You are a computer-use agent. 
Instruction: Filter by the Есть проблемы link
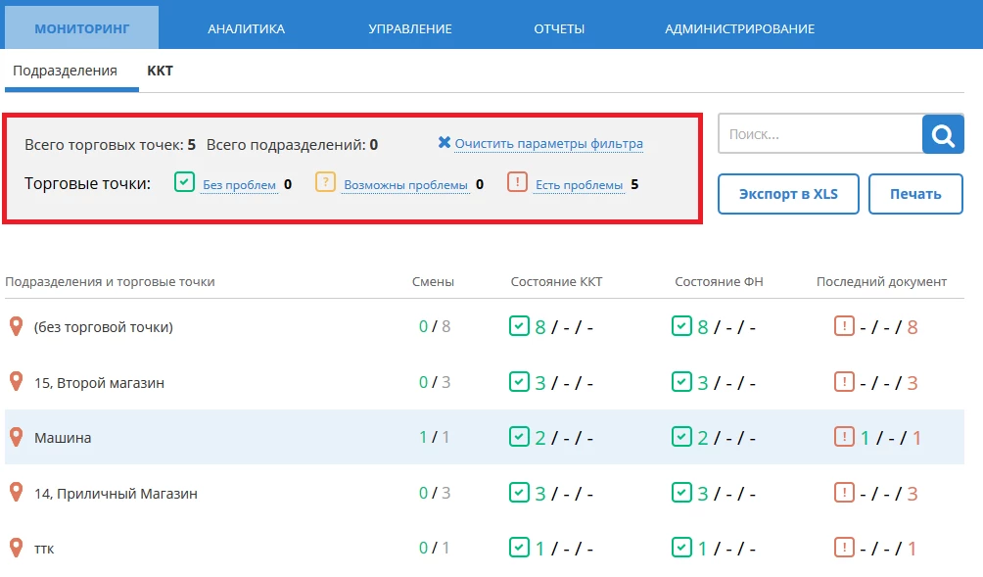579,184
